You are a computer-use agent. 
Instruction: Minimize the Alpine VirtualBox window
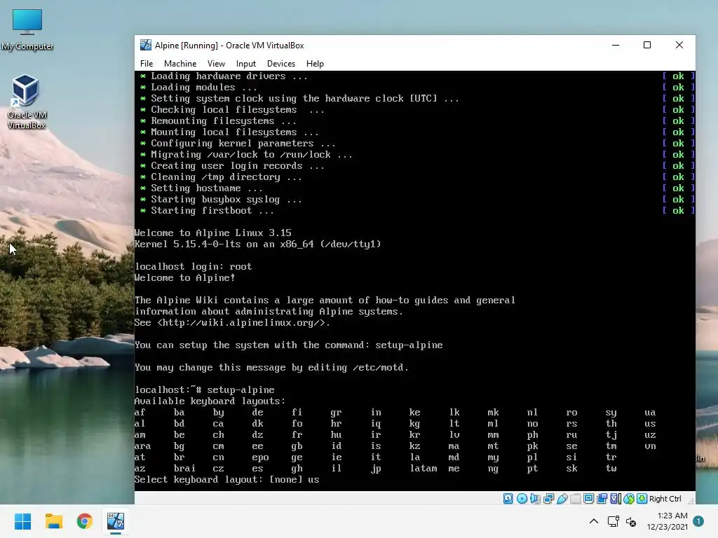click(616, 45)
